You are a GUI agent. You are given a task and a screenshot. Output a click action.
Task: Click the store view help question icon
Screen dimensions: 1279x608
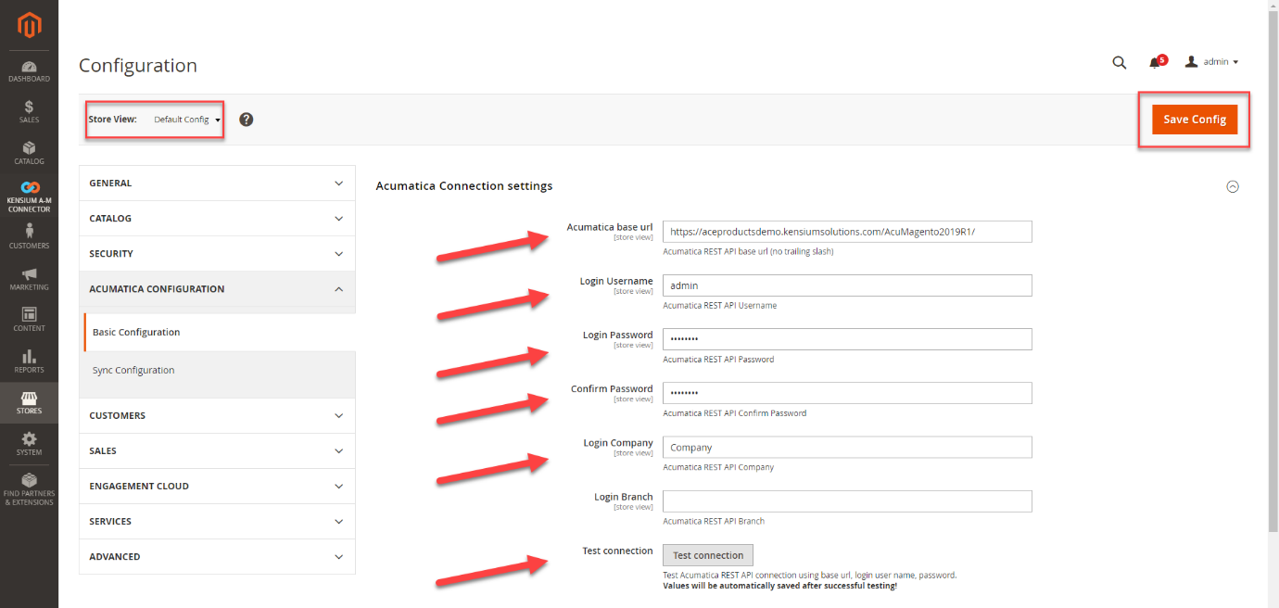246,120
